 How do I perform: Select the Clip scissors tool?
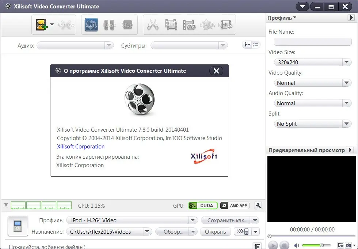153,24
